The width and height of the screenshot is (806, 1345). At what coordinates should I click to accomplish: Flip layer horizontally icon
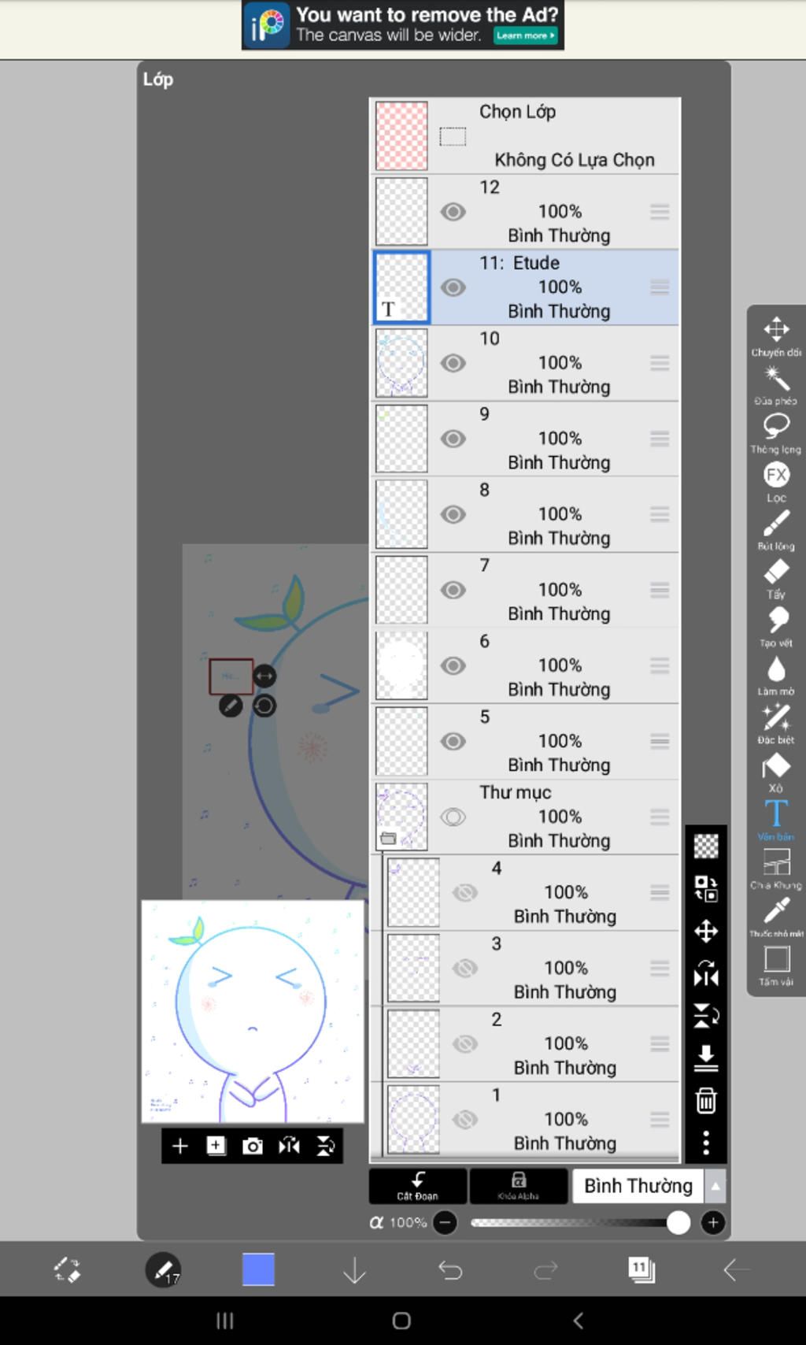coord(706,975)
